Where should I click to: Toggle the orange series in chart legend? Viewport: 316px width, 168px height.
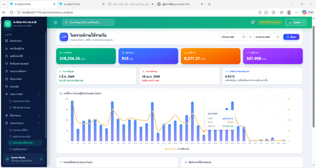pyautogui.click(x=170, y=149)
